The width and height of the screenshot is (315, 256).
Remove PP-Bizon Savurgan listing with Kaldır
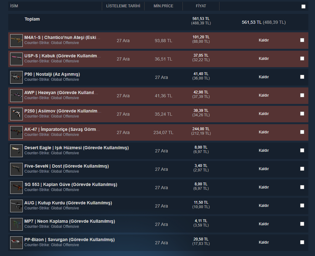click(263, 242)
